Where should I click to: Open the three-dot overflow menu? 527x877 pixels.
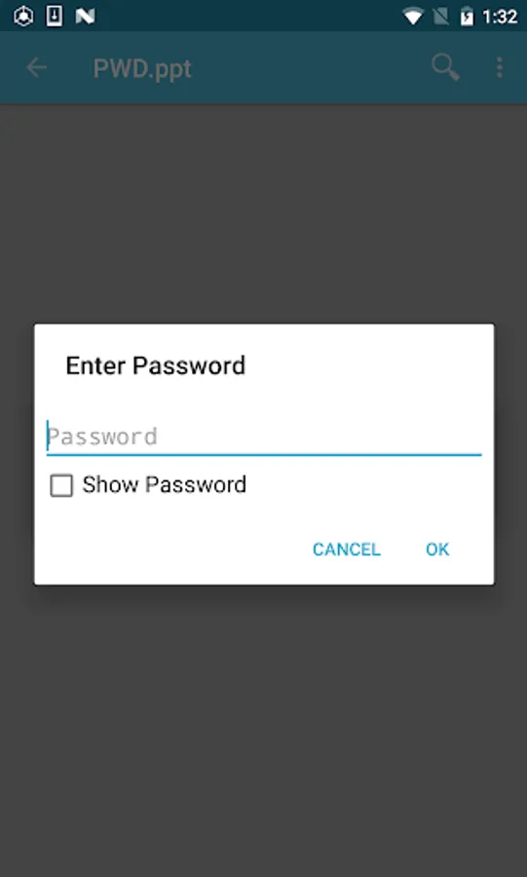(499, 68)
